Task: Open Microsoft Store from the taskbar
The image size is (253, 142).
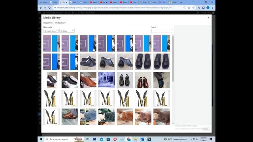Action: pos(108,139)
